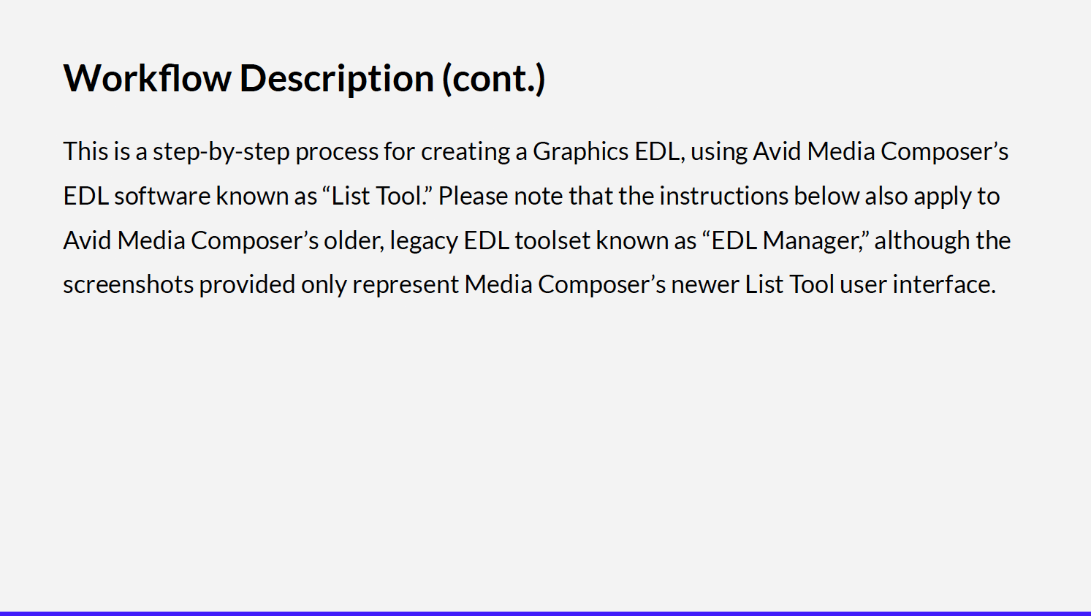Screen dimensions: 1091x616
Task: Click the word "software" in the second line
Action: point(162,196)
